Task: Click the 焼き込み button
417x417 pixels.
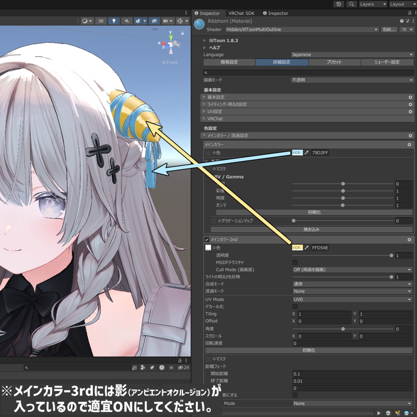Action: [x=311, y=230]
